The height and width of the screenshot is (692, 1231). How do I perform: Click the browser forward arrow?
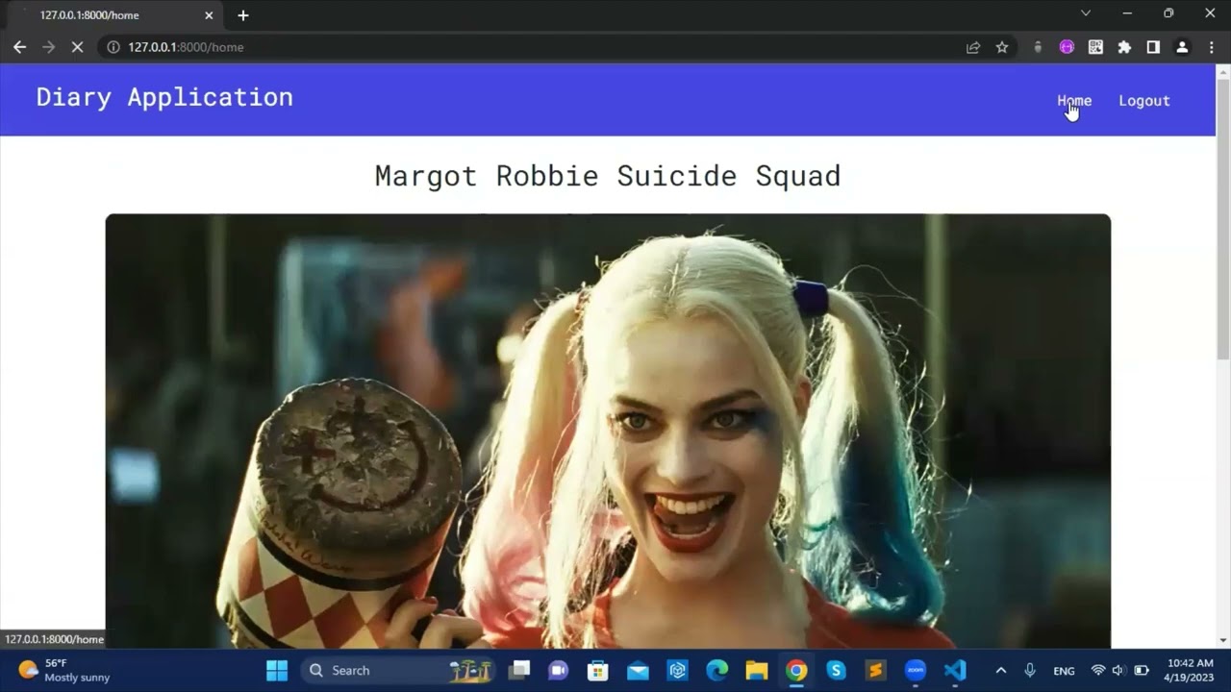(48, 47)
